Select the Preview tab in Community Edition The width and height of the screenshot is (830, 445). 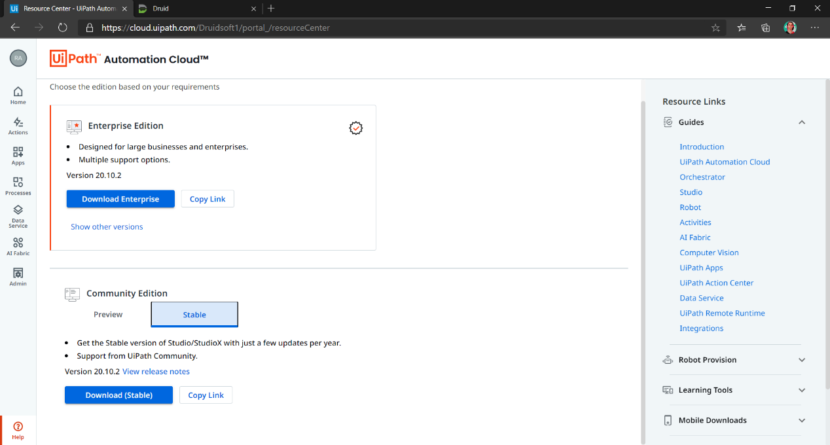[108, 315]
